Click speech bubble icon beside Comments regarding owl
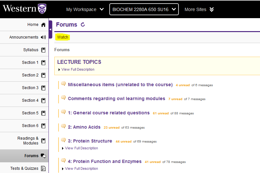The image size is (260, 173). [x=63, y=98]
